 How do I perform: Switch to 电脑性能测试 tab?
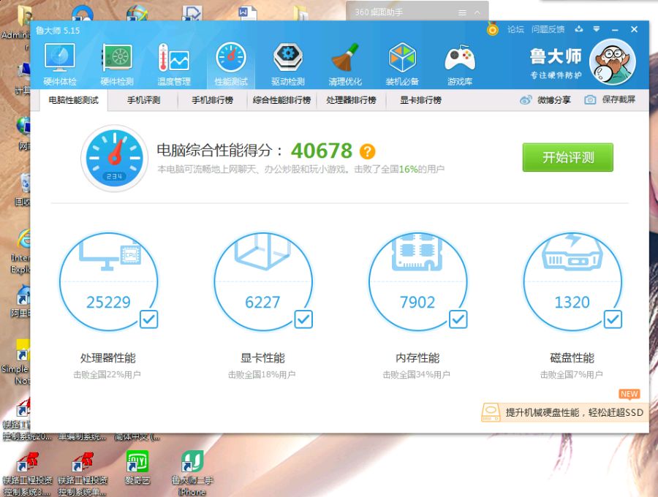73,100
